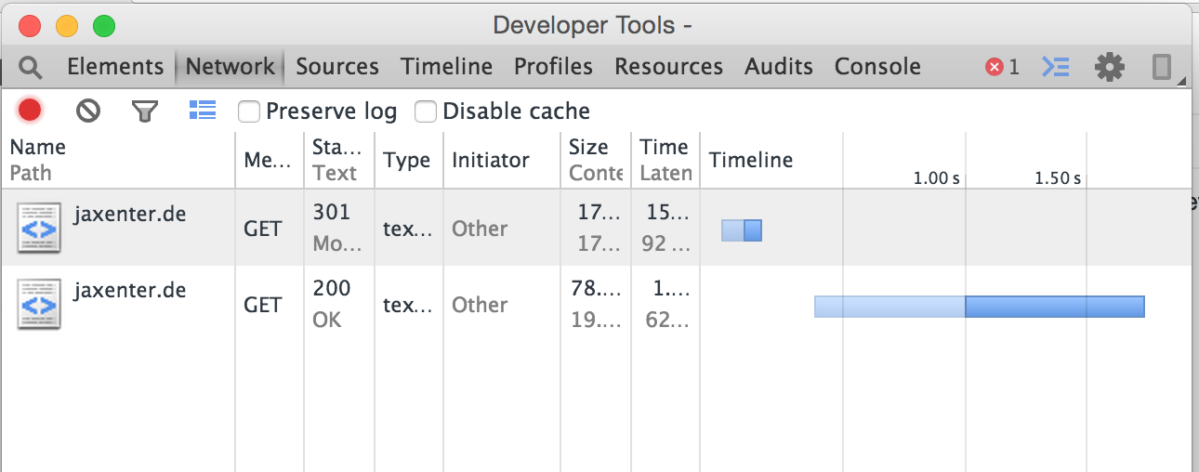Viewport: 1199px width, 472px height.
Task: Sort by the Timeline column header
Action: point(750,160)
